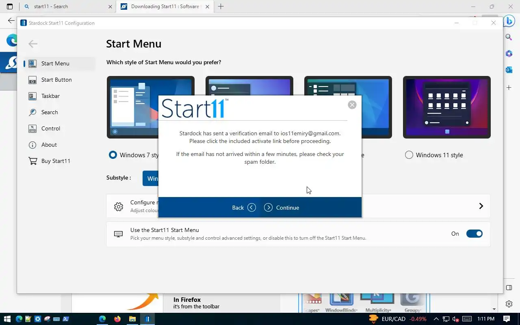This screenshot has height=325, width=520.
Task: Click the Buy Start11 cart icon
Action: tap(32, 161)
